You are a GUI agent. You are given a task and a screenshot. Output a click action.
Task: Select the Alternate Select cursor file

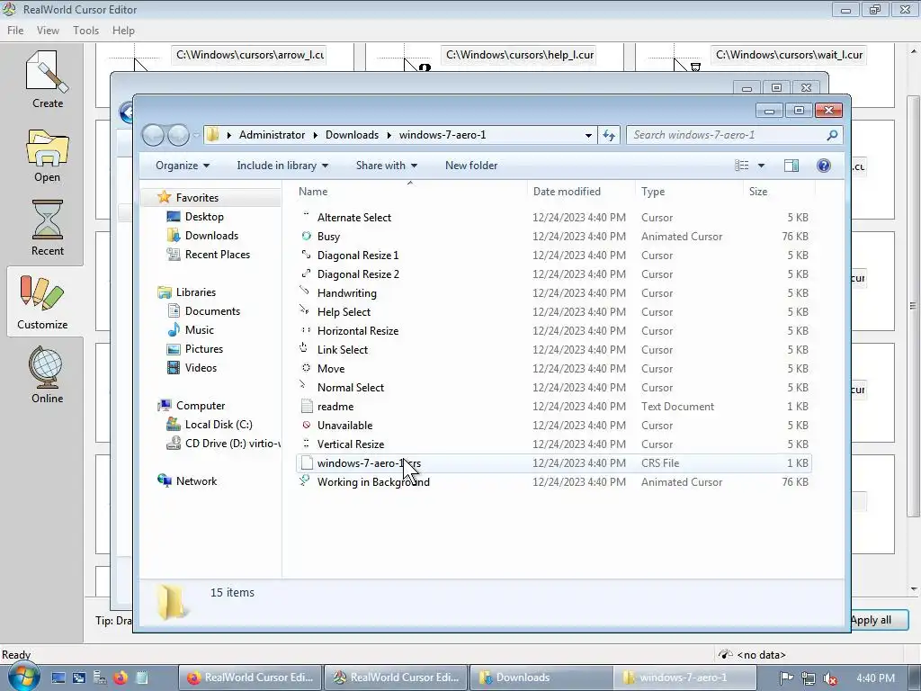(x=554, y=218)
